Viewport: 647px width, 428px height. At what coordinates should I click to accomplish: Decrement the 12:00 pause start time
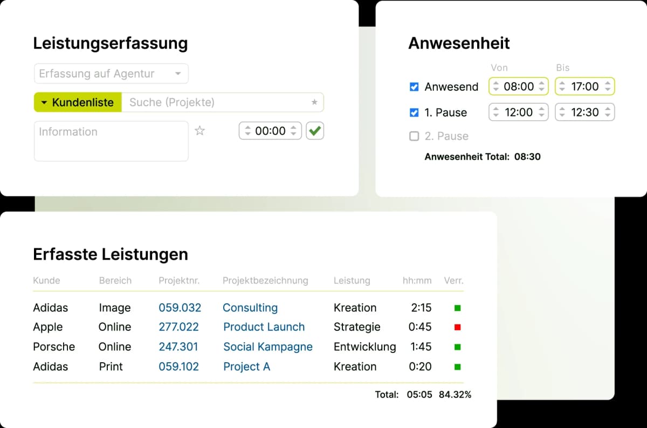point(496,115)
